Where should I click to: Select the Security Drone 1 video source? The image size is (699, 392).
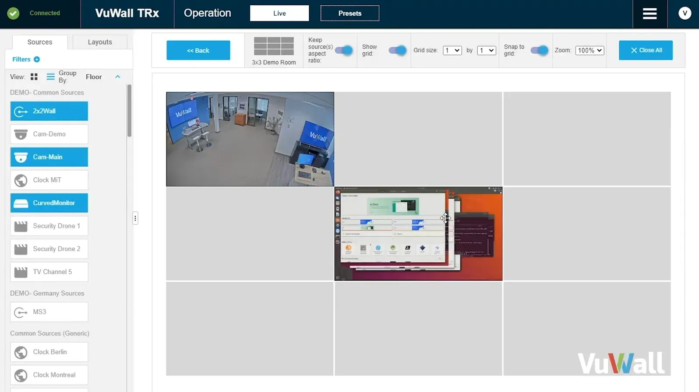pyautogui.click(x=49, y=226)
